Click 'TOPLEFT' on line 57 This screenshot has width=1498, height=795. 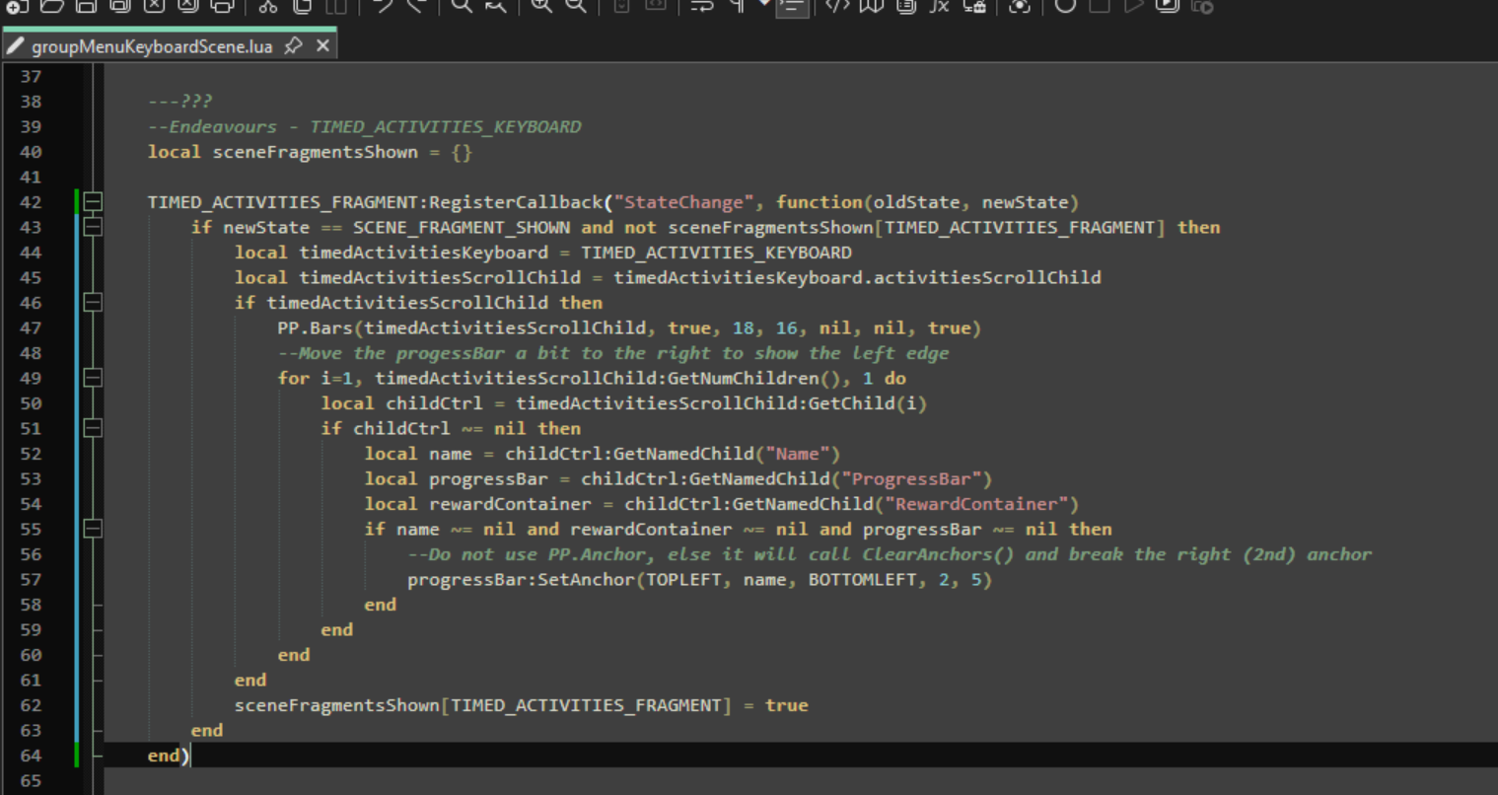tap(683, 579)
